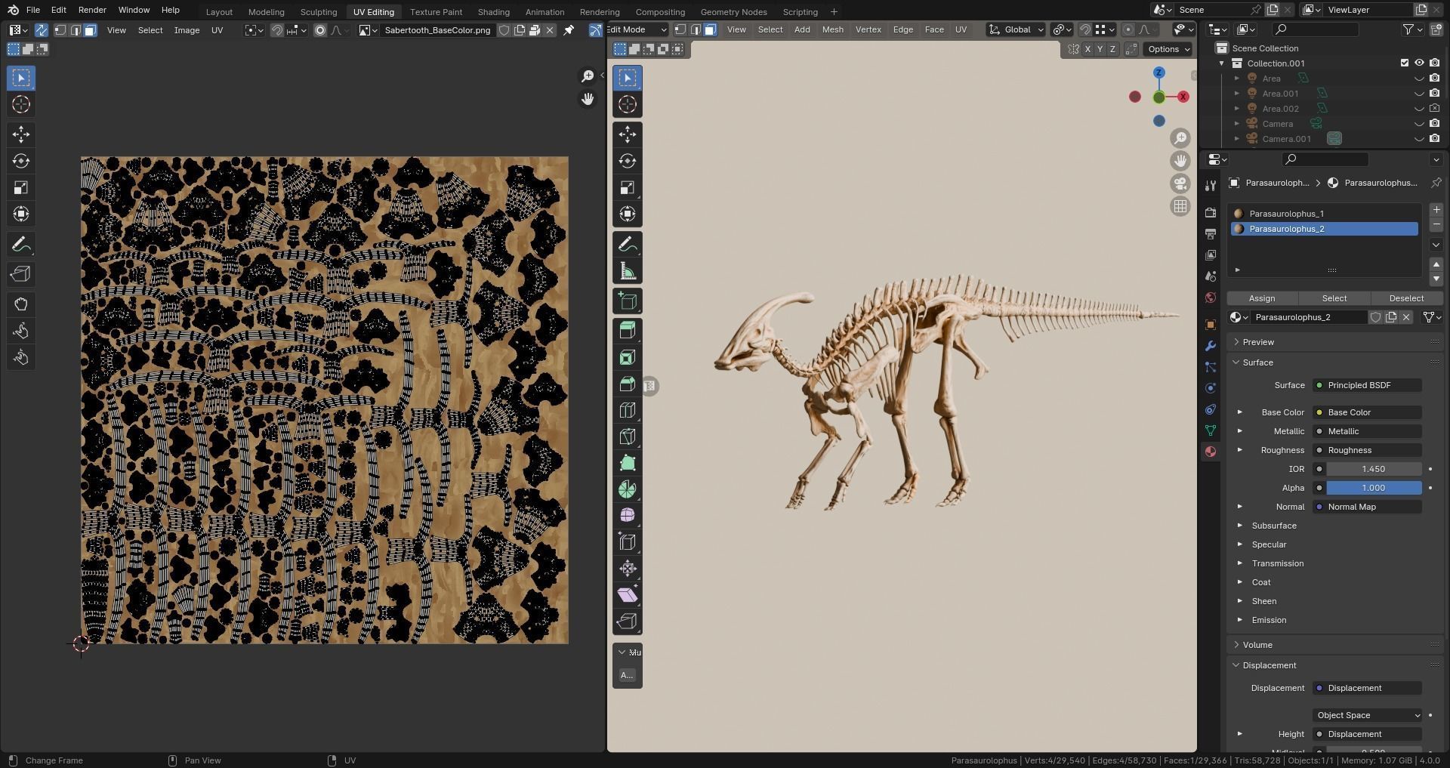Expand the Camera.001 outliner item
This screenshot has width=1450, height=768.
(1237, 139)
